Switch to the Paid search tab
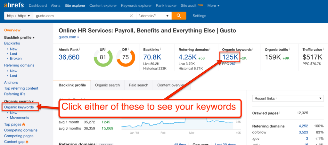The width and height of the screenshot is (328, 145). [138, 85]
